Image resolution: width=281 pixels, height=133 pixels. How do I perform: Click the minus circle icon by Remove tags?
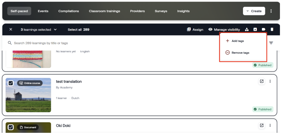pos(227,53)
